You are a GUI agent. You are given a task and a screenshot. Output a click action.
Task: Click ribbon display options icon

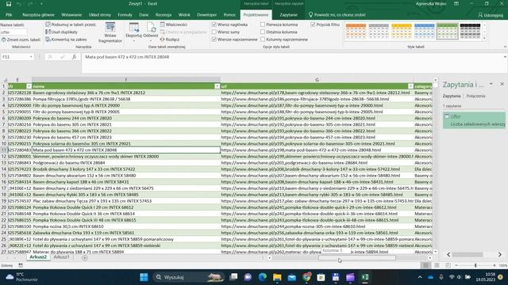point(456,4)
